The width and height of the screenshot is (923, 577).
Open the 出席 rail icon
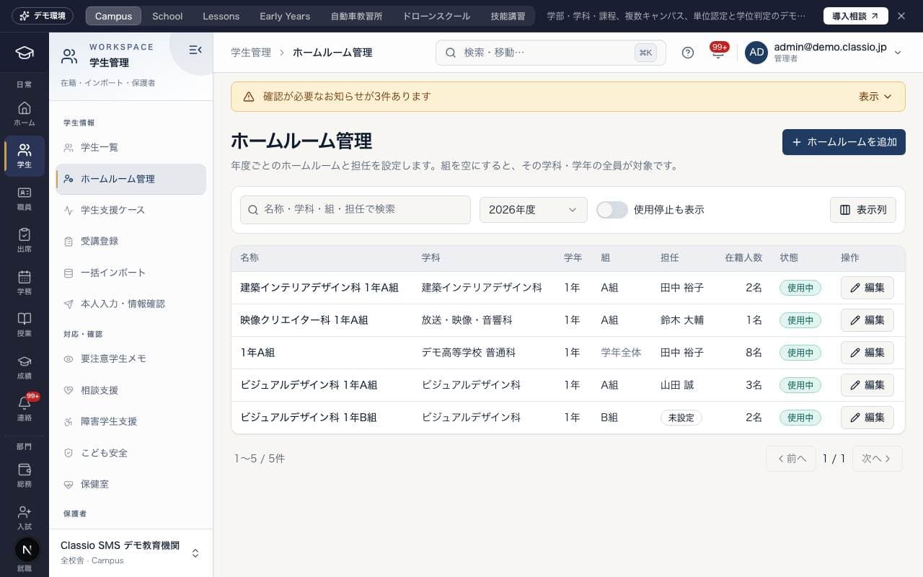25,240
